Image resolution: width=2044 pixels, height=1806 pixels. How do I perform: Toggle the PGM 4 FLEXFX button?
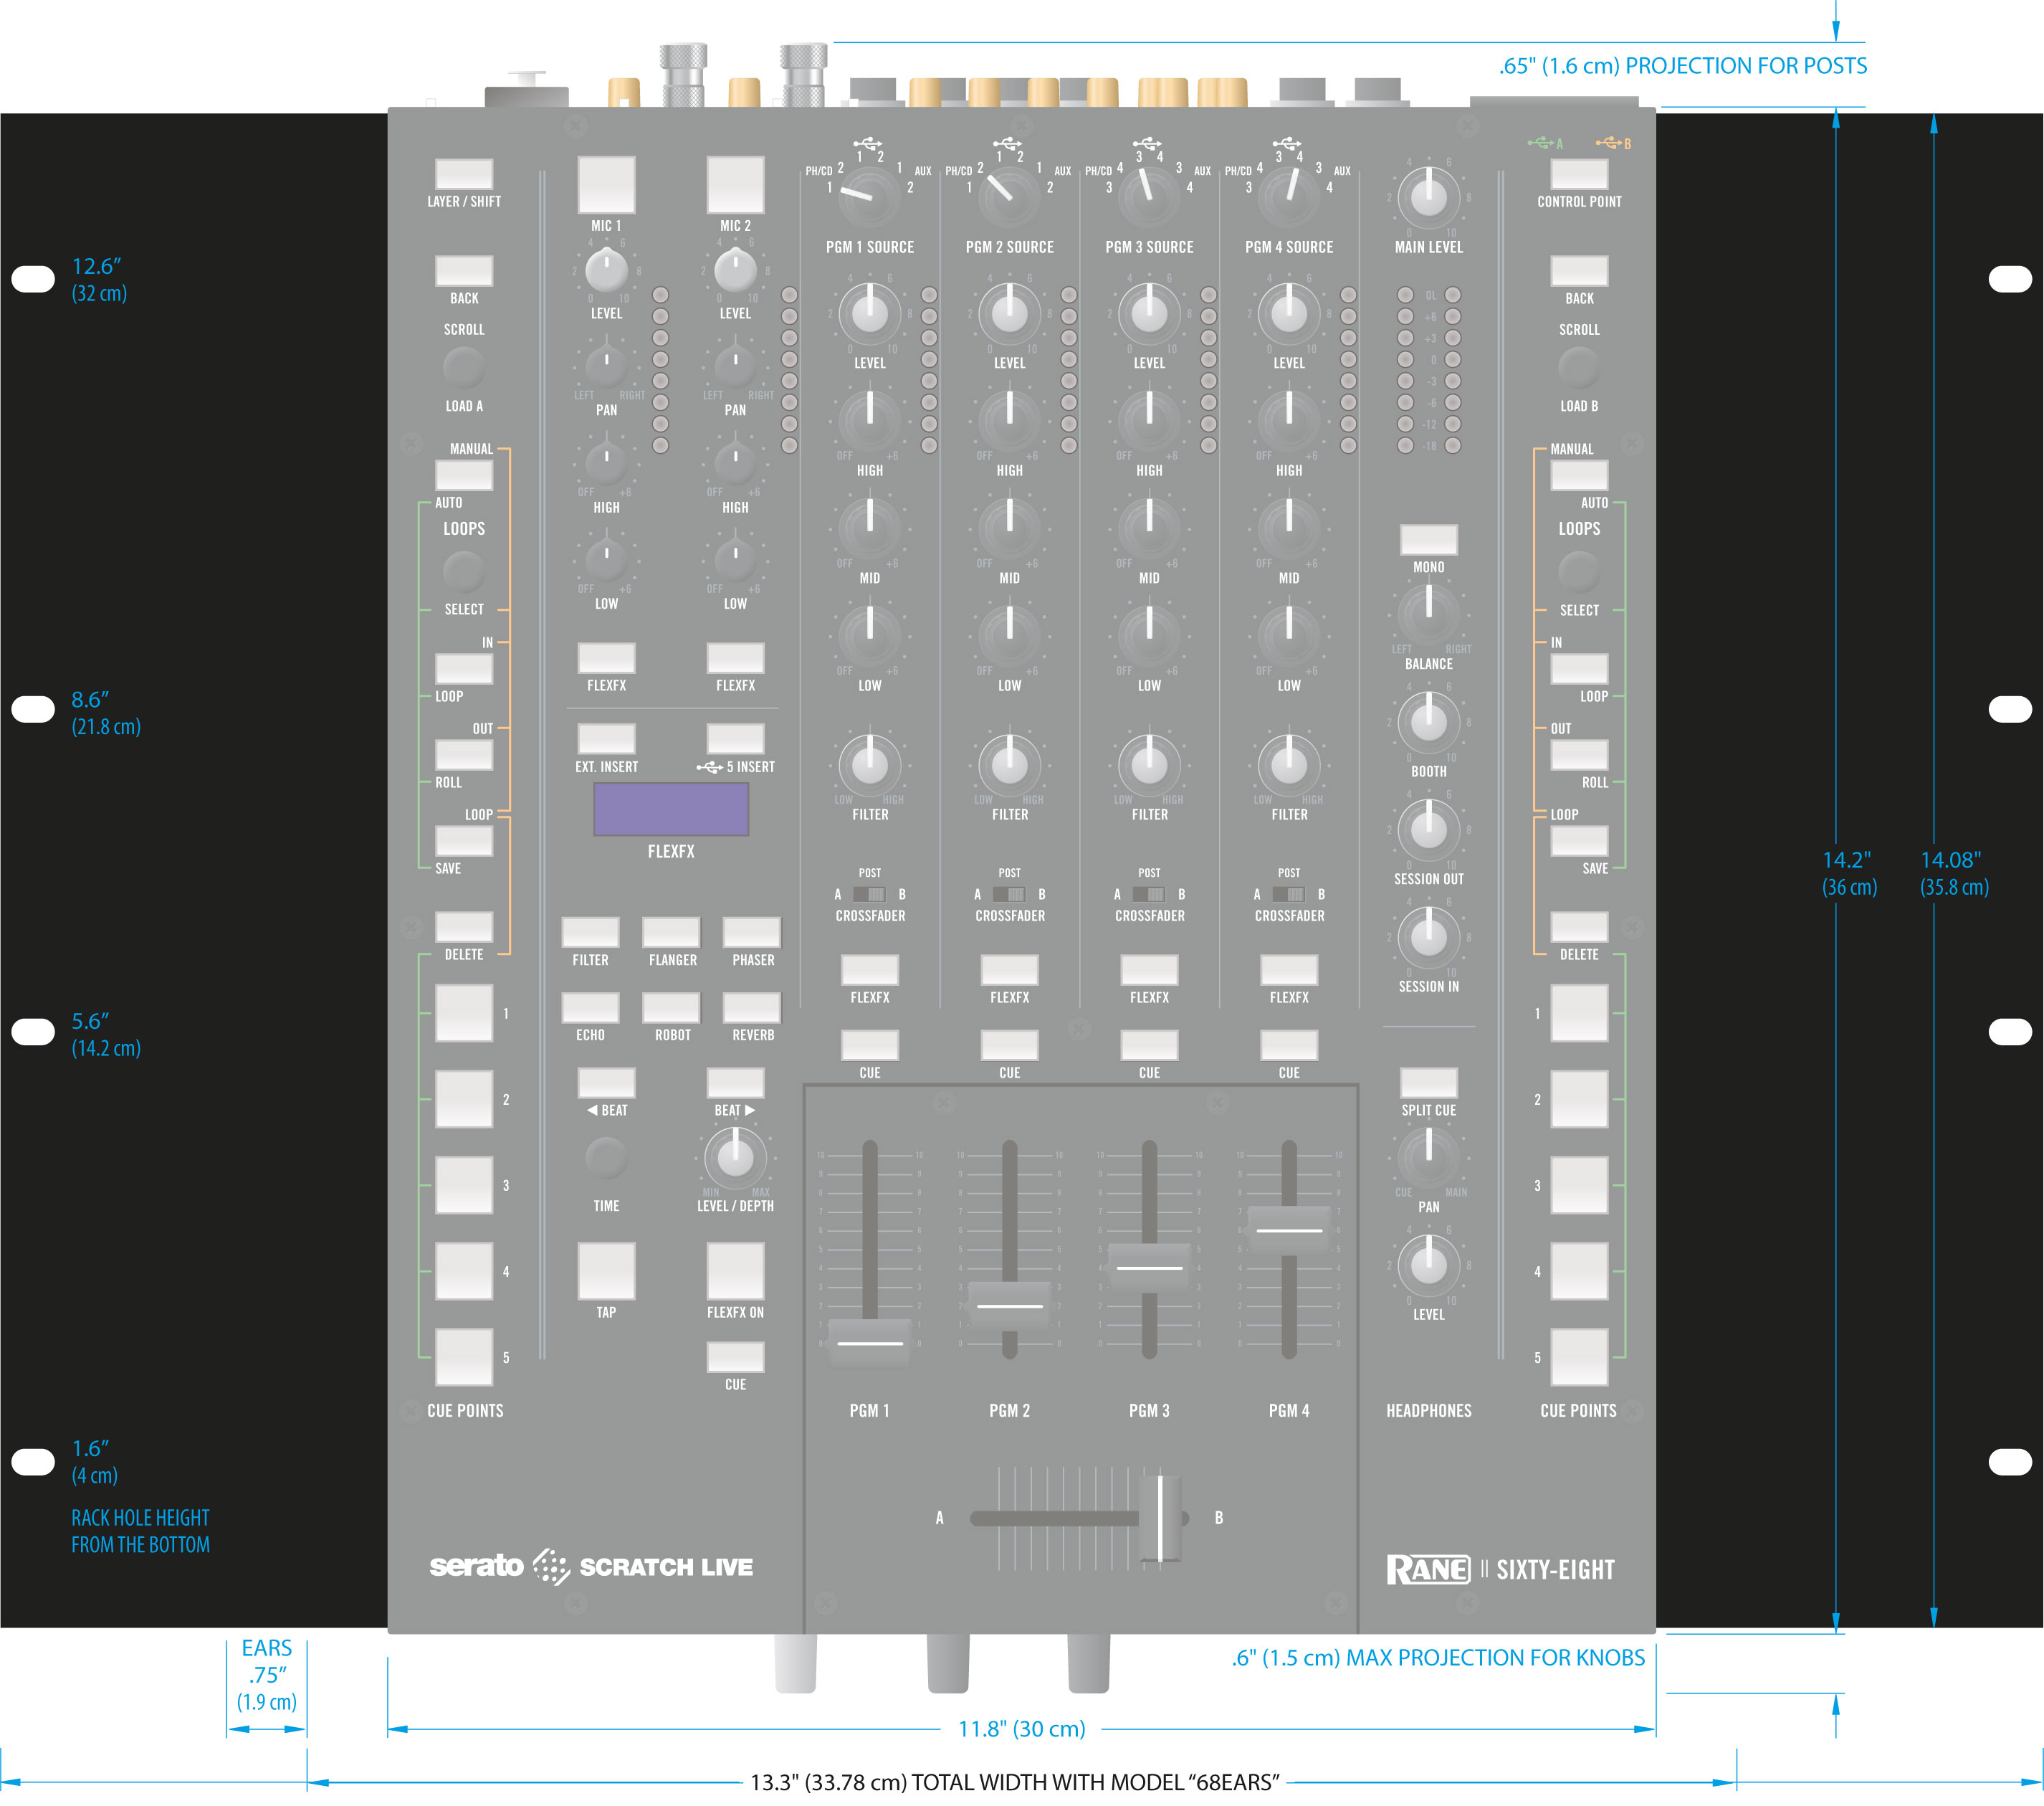tap(1289, 969)
